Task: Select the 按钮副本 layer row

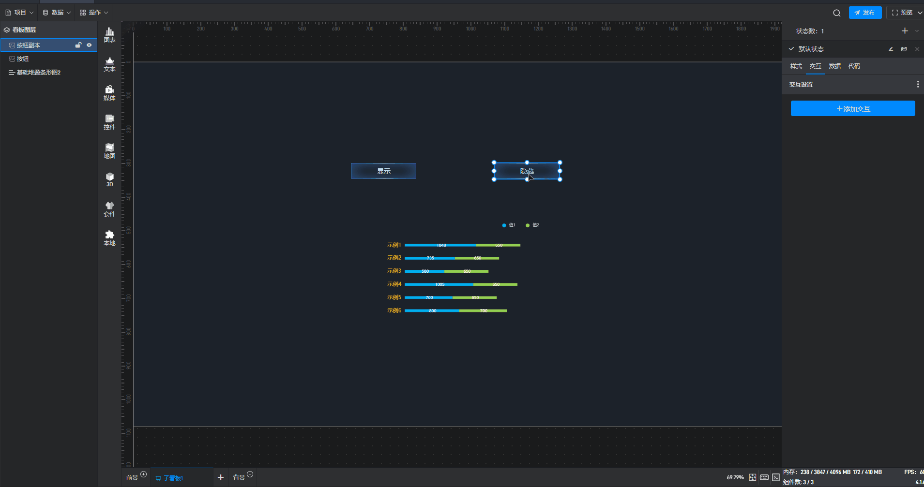Action: pos(49,45)
